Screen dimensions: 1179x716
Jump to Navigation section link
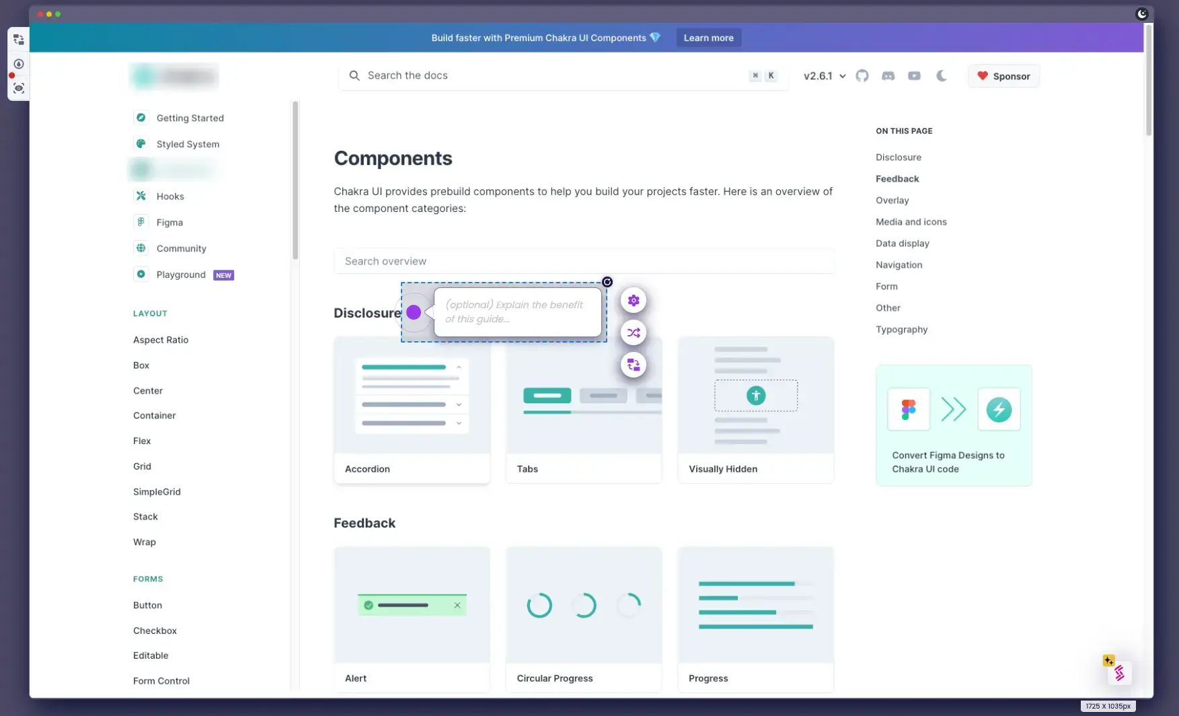click(899, 265)
